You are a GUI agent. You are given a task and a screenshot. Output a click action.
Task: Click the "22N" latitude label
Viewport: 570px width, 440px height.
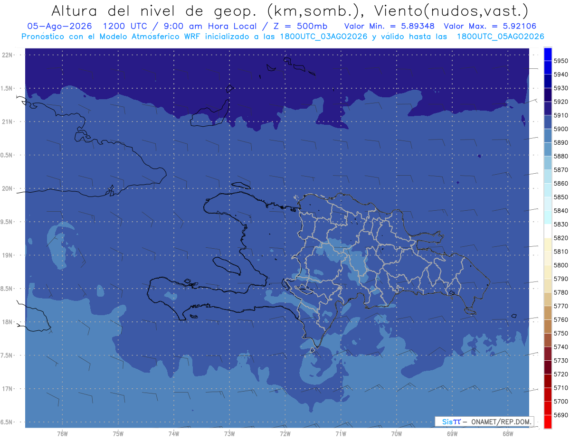(7, 55)
